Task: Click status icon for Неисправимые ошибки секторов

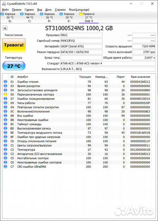Action: point(5,162)
